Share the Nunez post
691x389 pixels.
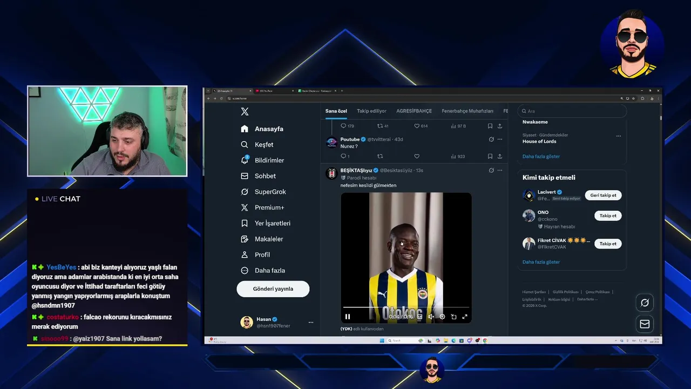point(500,156)
